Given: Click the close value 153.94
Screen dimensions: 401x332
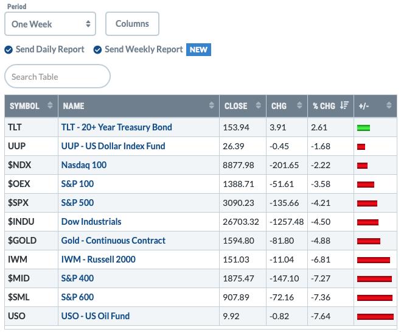Looking at the screenshot, I should [235, 127].
